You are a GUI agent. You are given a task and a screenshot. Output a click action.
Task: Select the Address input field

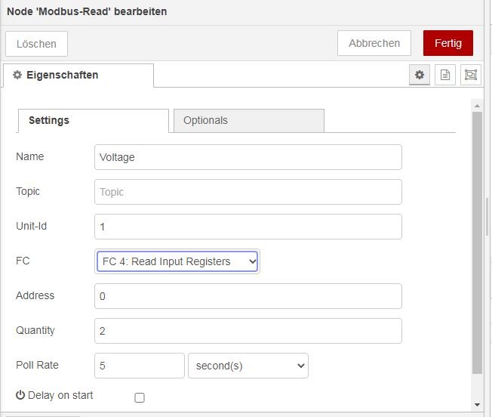pos(248,296)
